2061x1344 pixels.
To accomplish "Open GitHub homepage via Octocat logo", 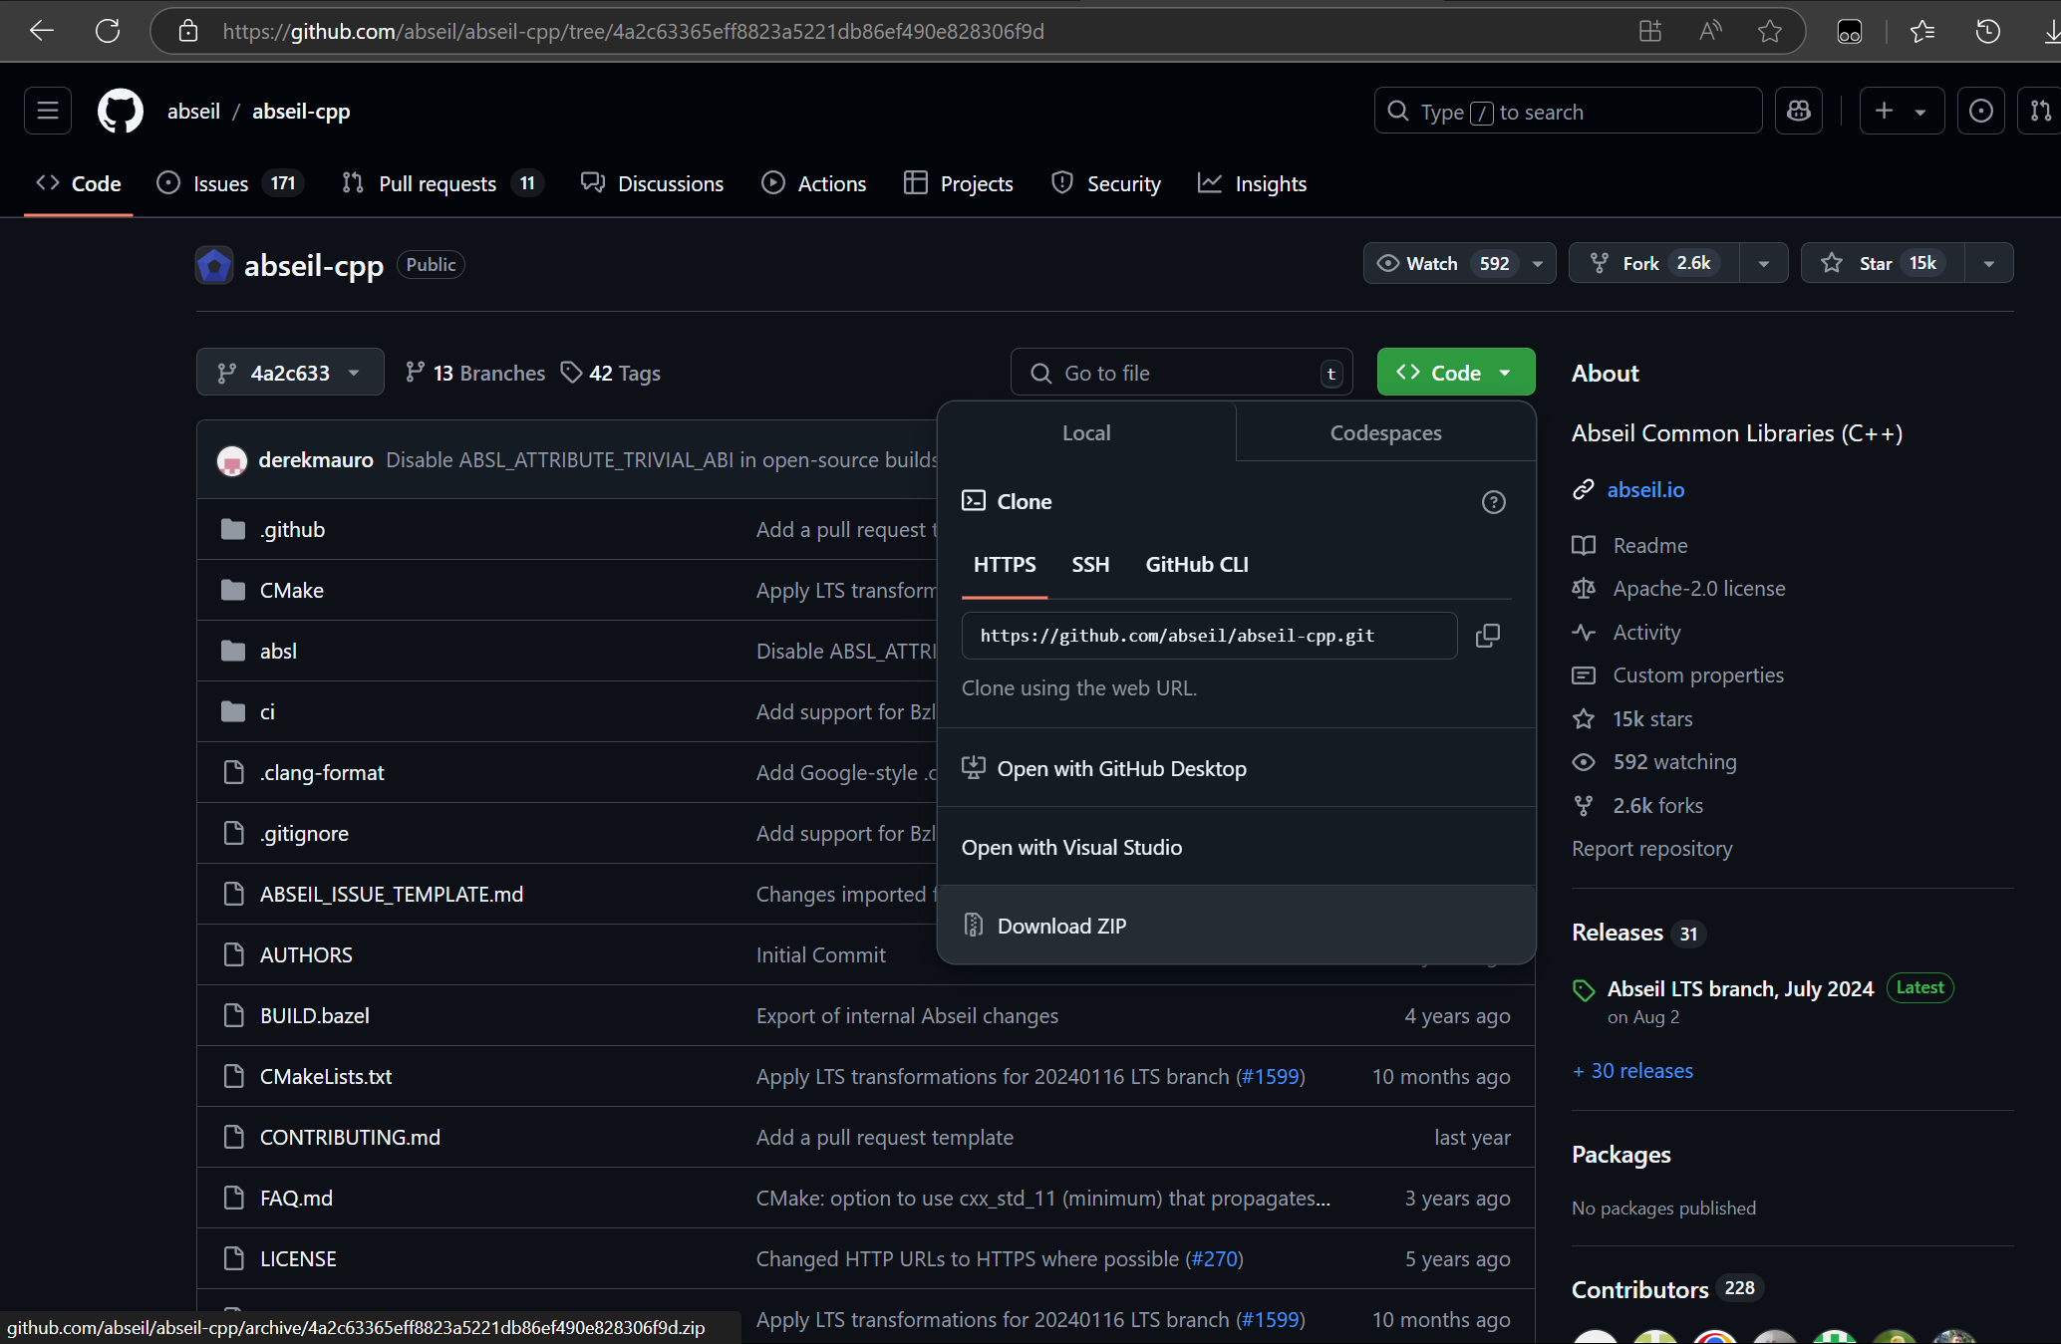I will 120,111.
